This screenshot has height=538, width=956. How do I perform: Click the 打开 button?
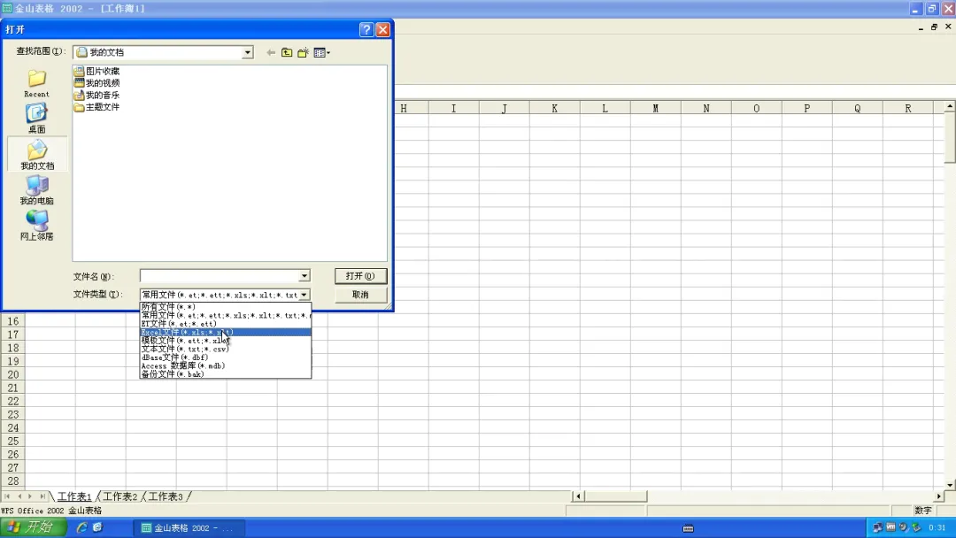(x=360, y=276)
